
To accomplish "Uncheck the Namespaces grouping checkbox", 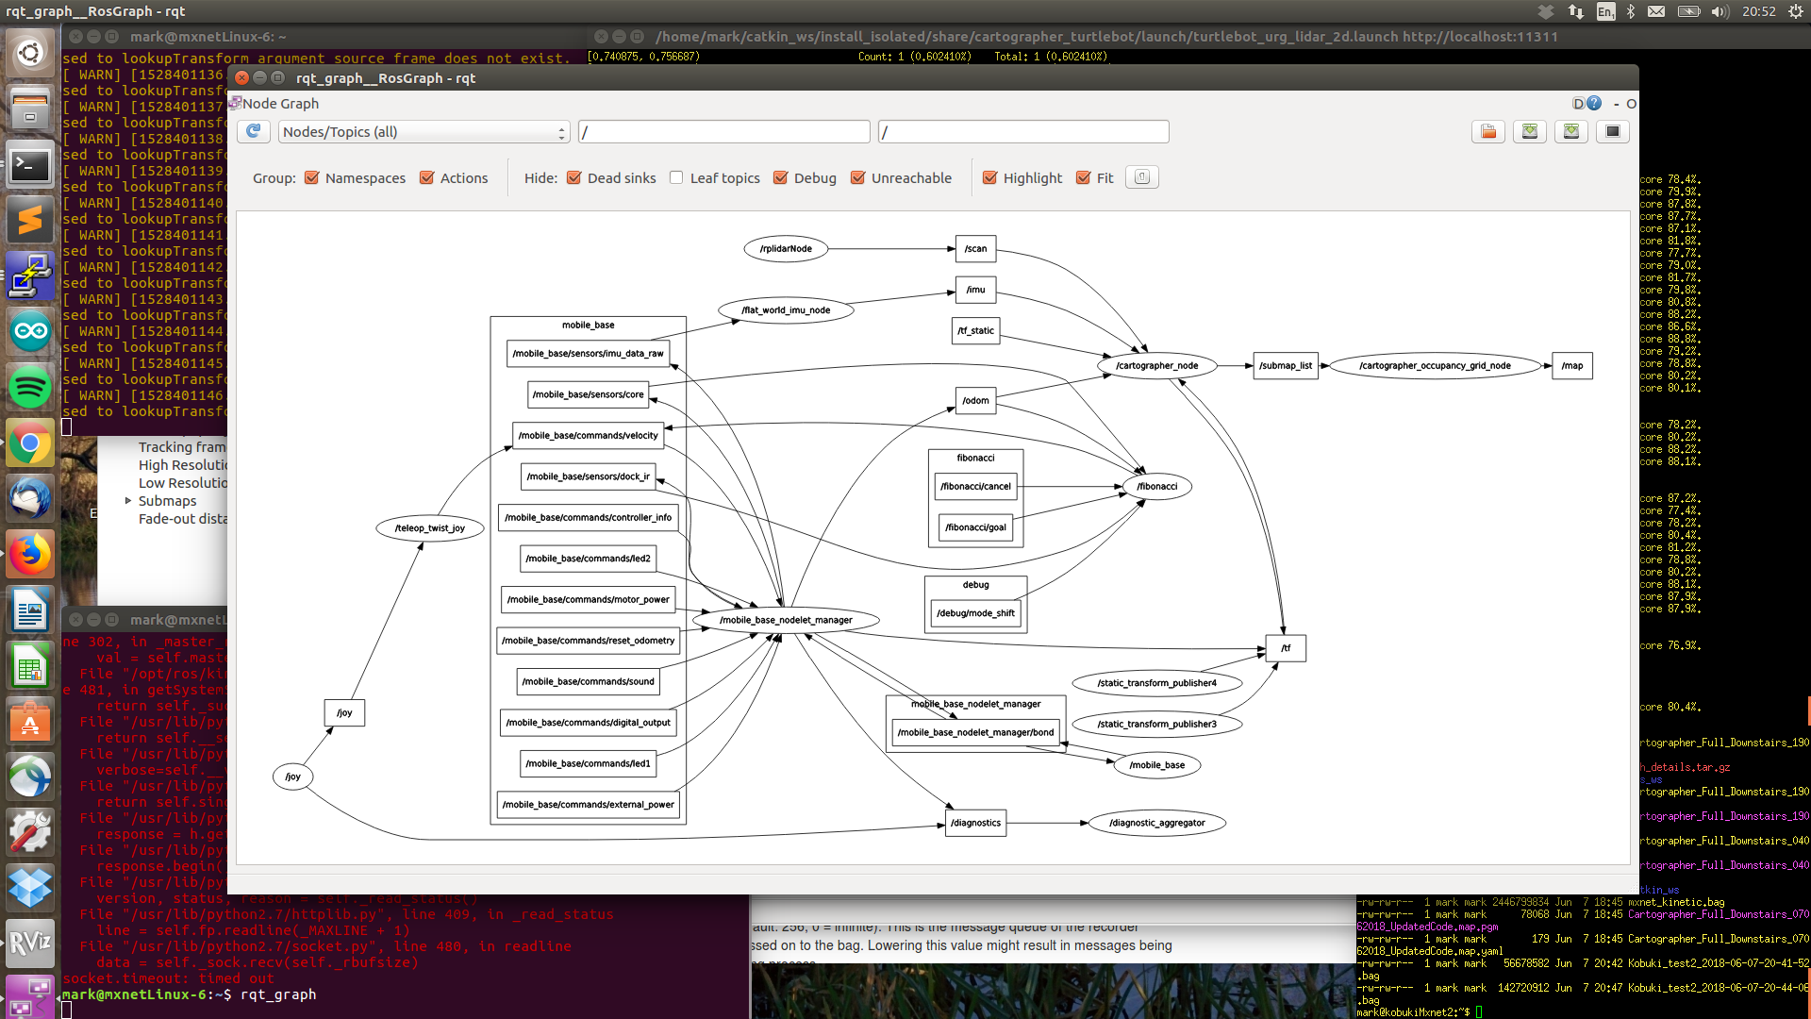I will [312, 177].
